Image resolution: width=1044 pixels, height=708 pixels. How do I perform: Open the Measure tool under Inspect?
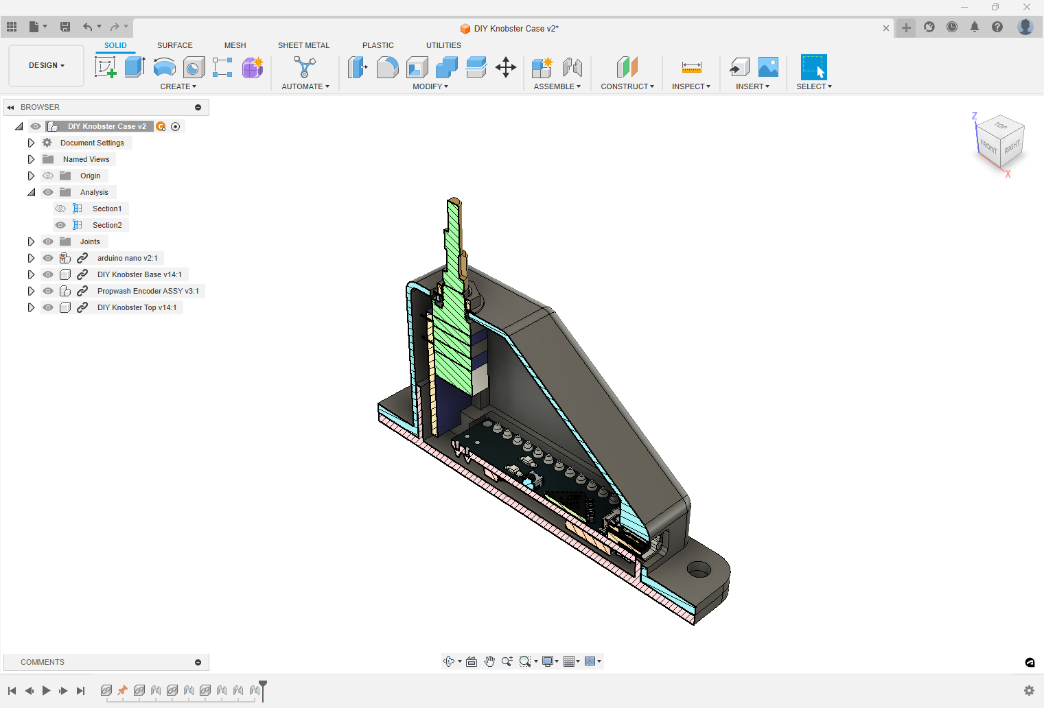point(691,67)
